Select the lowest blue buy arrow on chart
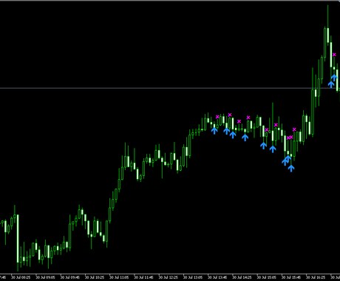The height and width of the screenshot is (281, 340). (x=291, y=169)
